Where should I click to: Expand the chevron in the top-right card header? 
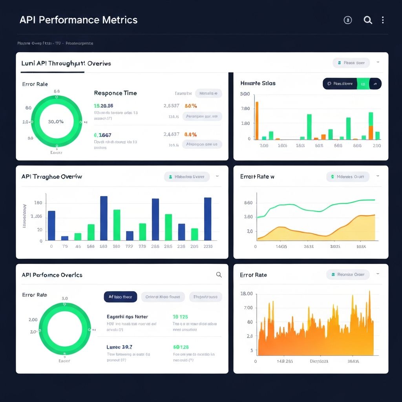click(378, 62)
